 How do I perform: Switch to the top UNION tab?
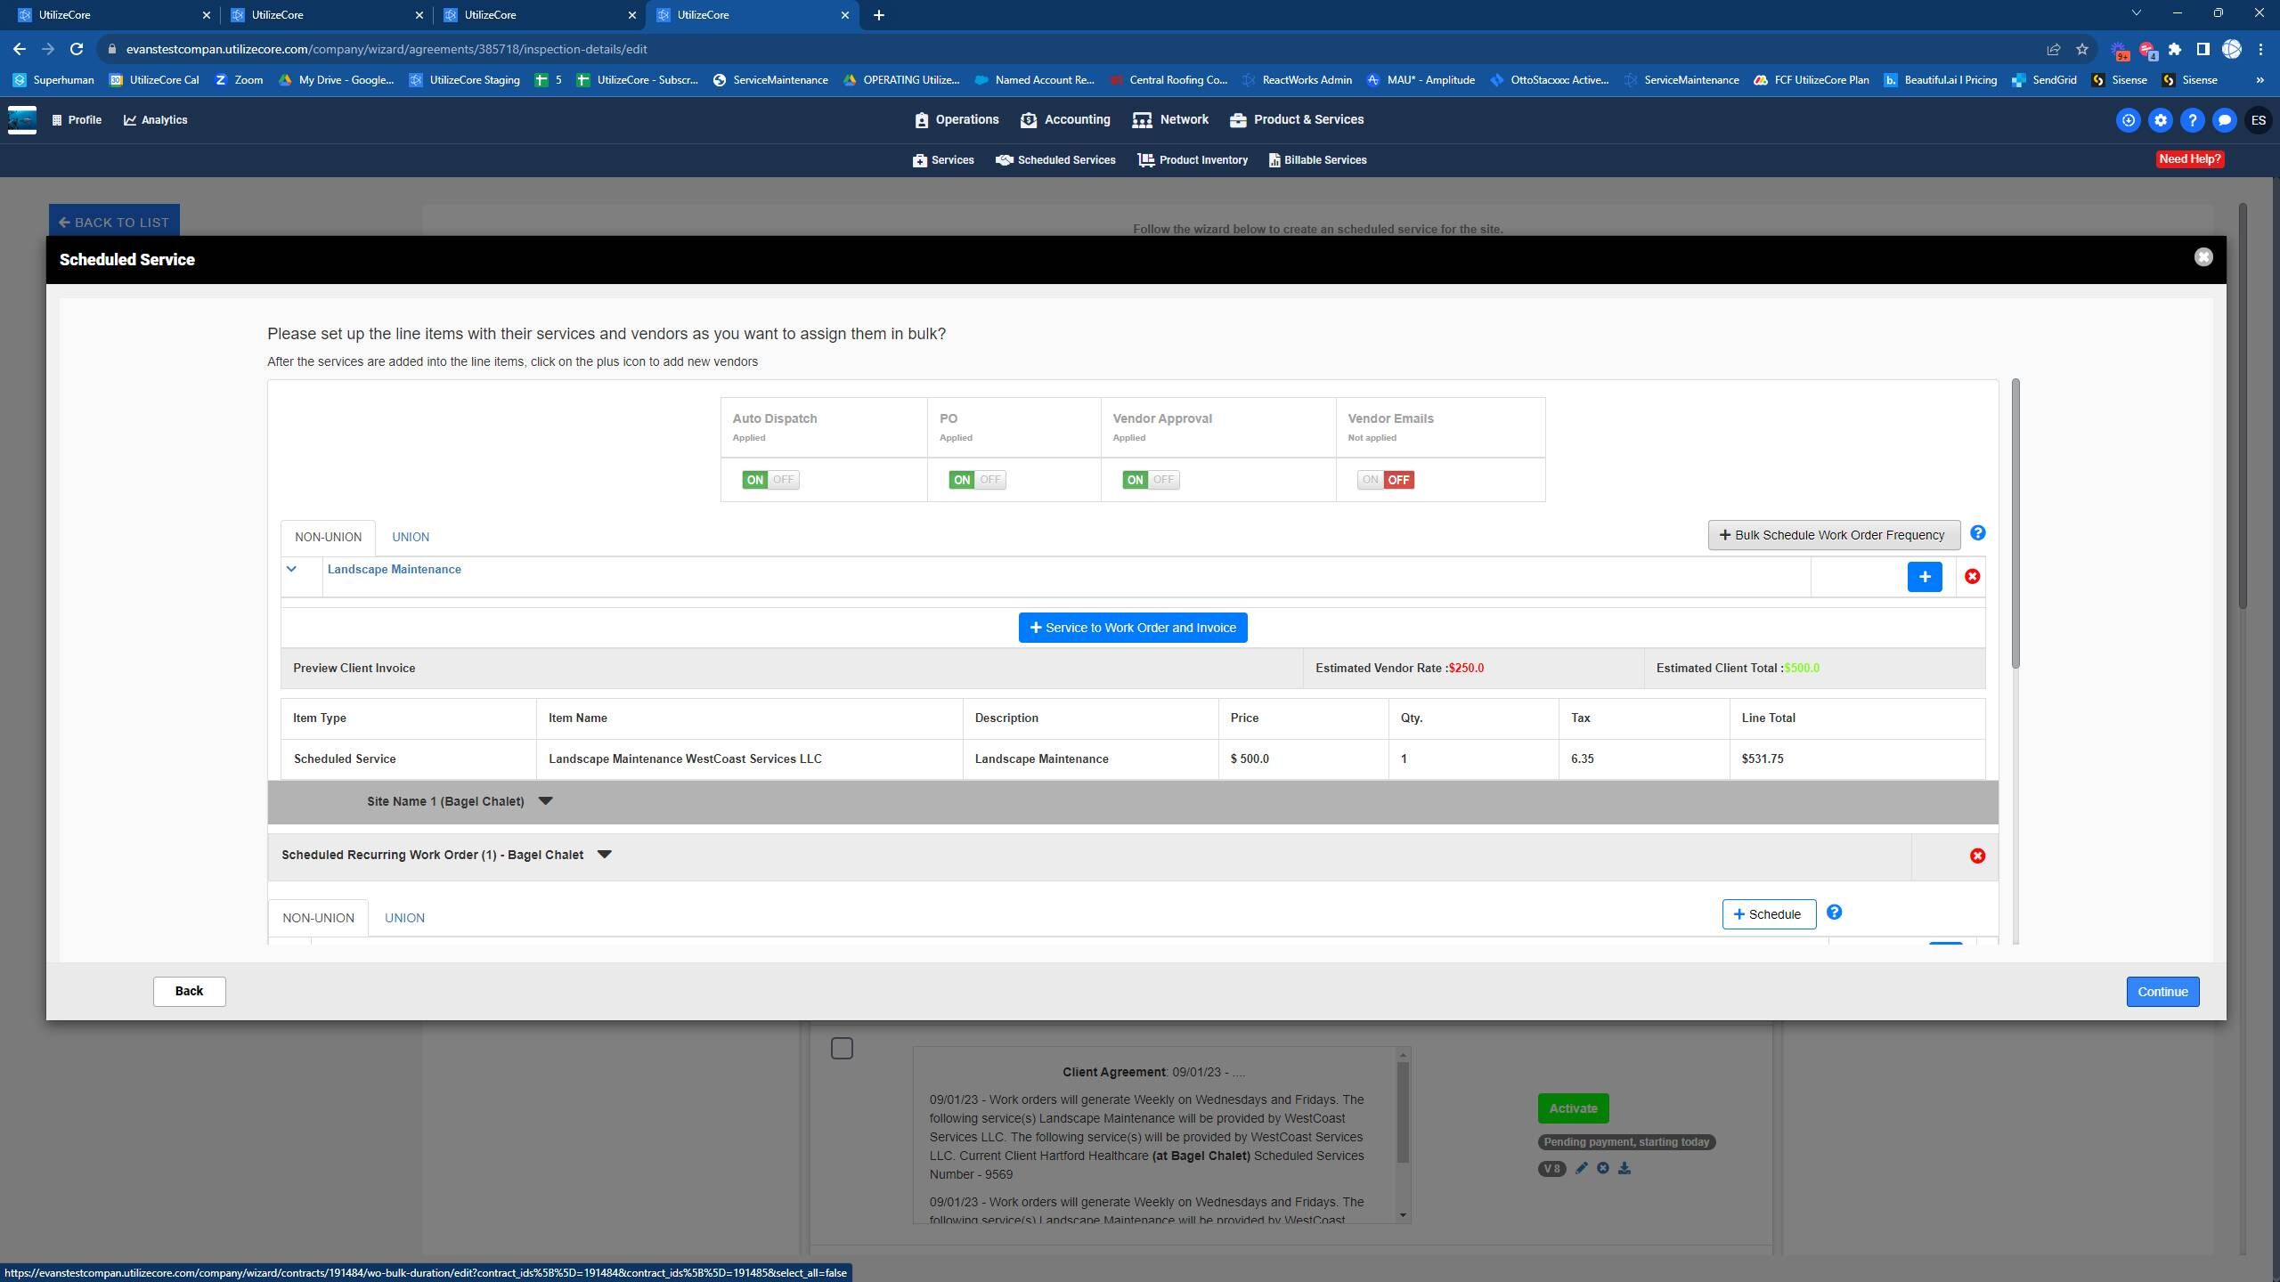coord(411,537)
